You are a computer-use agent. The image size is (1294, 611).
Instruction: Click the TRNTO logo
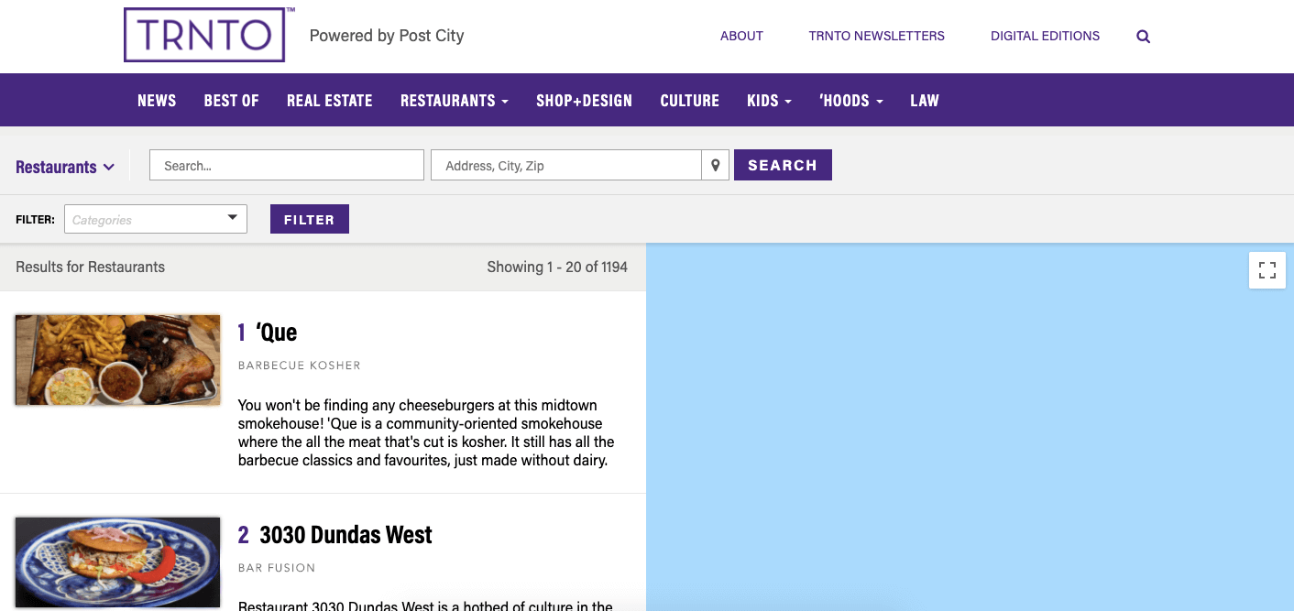204,35
